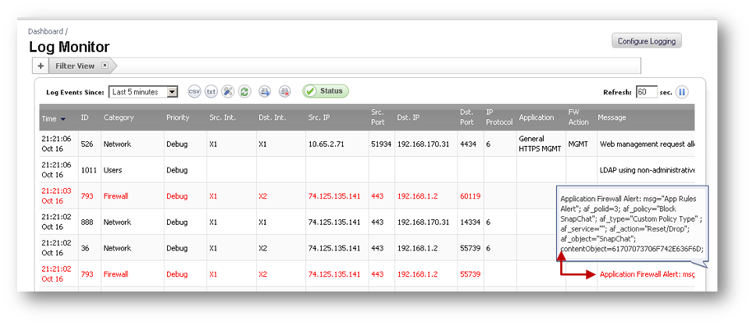Click the Src. Port column header
Viewport: 752px width, 326px height.
tap(378, 117)
